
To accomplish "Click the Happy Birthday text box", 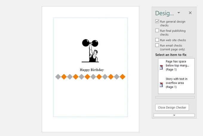I will click(x=92, y=70).
